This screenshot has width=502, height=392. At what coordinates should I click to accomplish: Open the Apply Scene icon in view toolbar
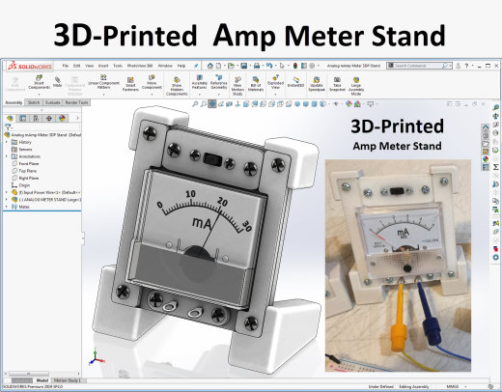(357, 104)
